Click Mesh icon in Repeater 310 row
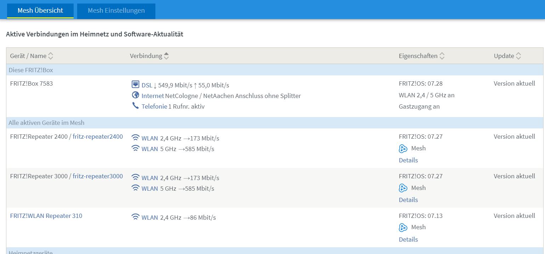 tap(403, 227)
